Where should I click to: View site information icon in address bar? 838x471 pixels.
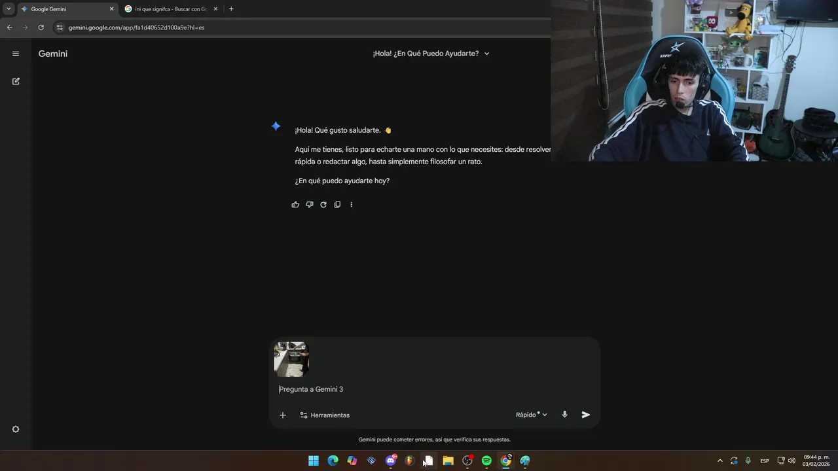click(60, 27)
